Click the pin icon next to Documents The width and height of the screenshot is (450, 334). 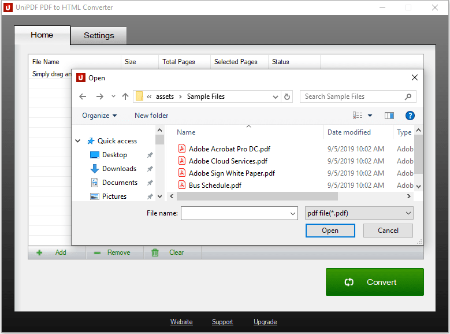tap(150, 183)
